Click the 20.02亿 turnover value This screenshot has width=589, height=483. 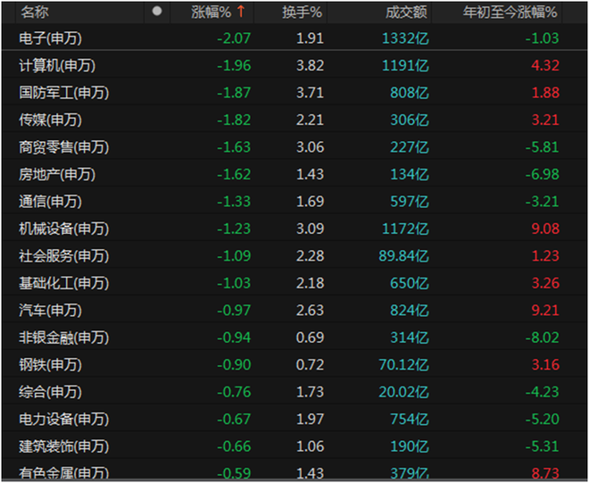[x=403, y=393]
